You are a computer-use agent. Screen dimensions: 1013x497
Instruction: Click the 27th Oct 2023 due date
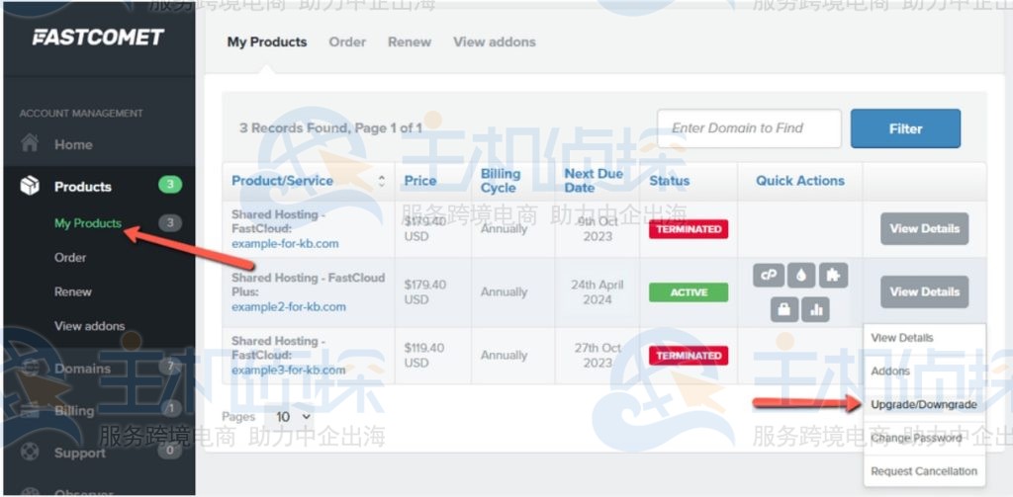[x=597, y=355]
